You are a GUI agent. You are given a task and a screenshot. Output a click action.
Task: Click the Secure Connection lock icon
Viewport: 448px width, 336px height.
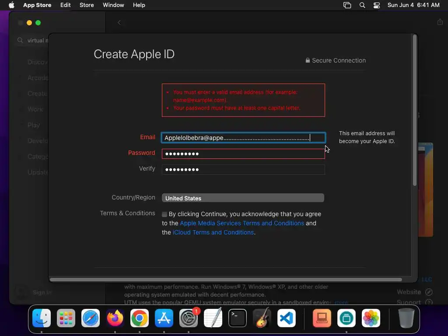[x=308, y=60]
